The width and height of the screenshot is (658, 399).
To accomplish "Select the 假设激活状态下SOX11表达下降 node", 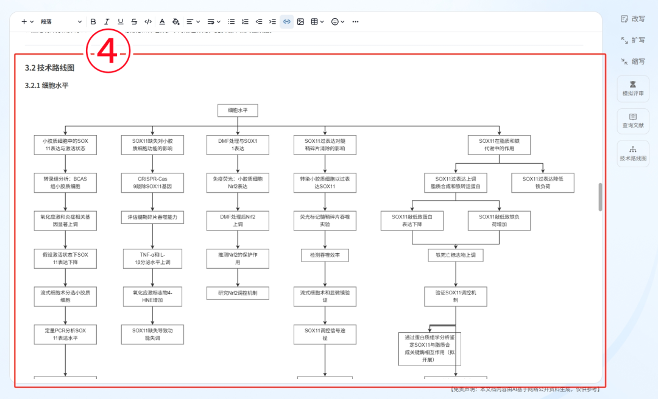I will [x=65, y=258].
